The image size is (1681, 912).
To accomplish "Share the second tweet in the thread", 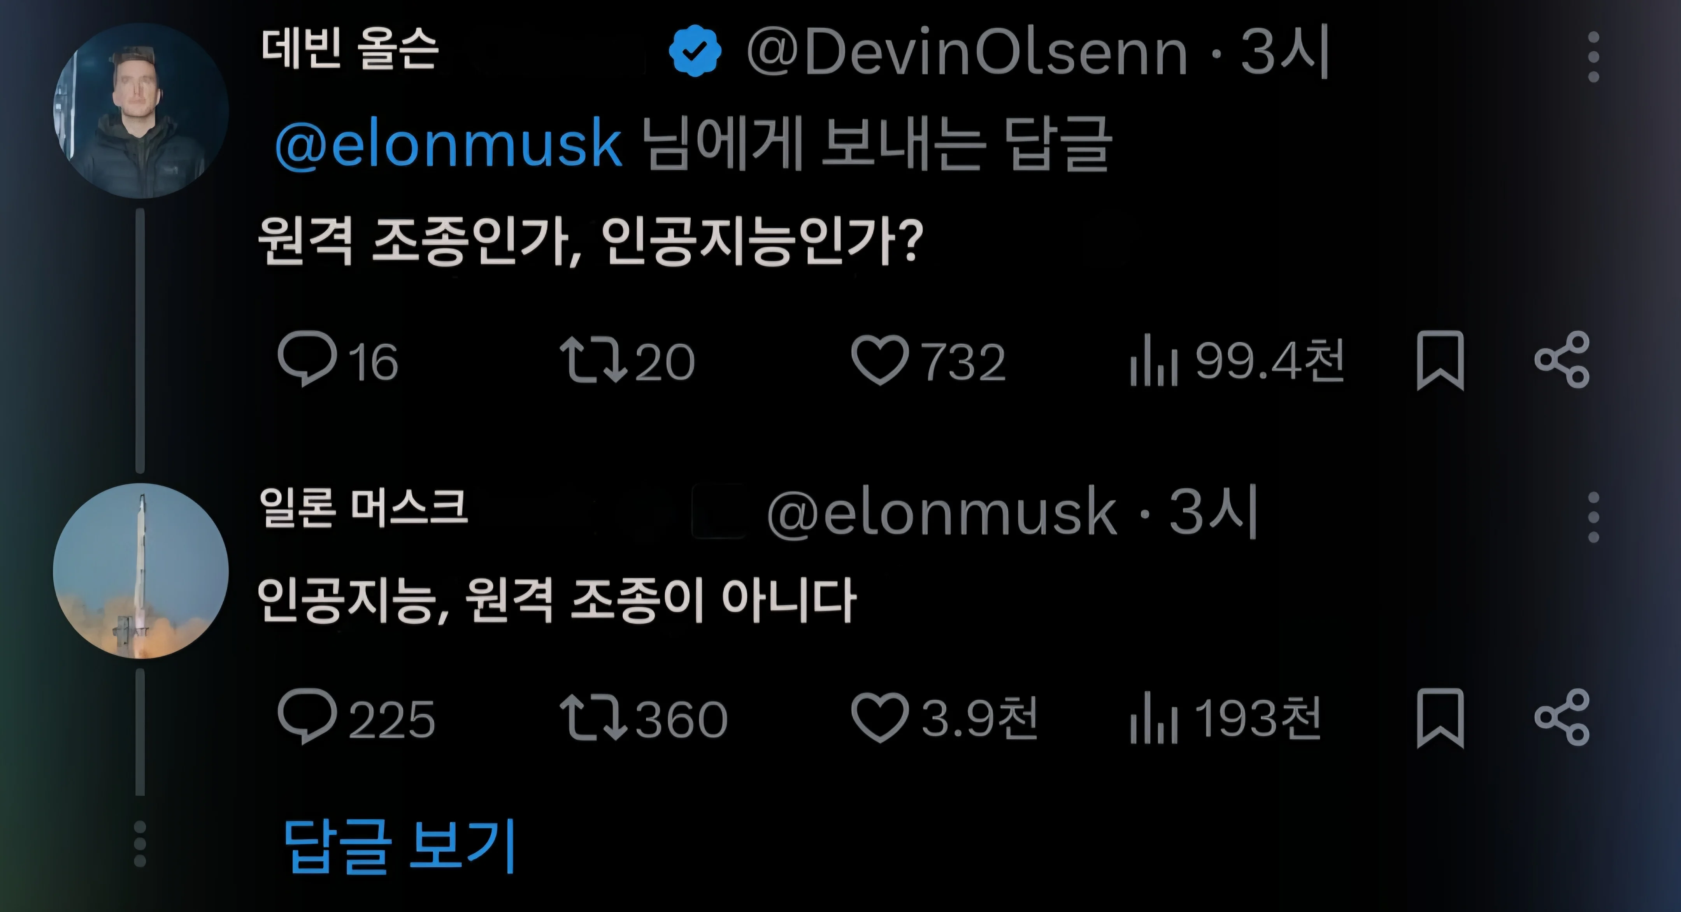I will [x=1562, y=717].
